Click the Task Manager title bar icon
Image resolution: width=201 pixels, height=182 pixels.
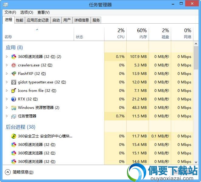tap(5, 5)
